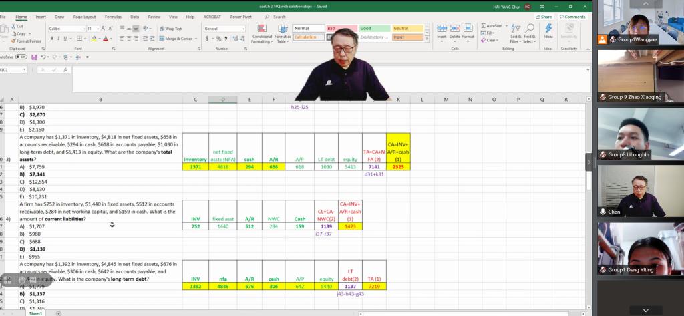This screenshot has height=316, width=684.
Task: Open the Comments pane button
Action: (x=573, y=17)
